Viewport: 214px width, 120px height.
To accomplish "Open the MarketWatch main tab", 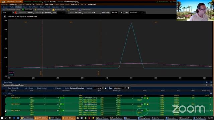I will (33, 7).
